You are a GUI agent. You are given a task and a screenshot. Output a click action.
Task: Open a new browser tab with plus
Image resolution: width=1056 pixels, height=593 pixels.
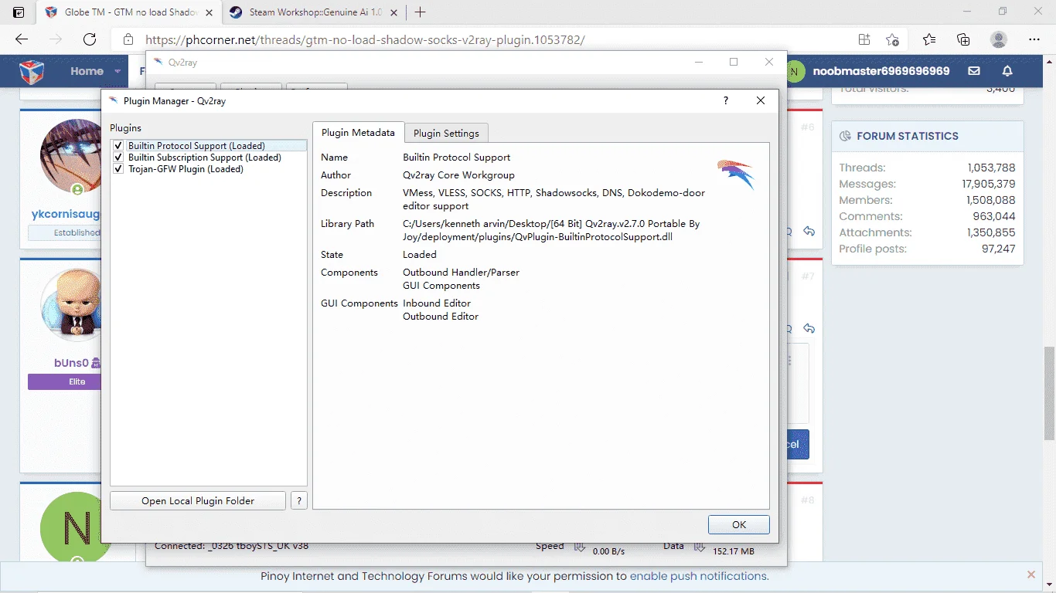(x=420, y=12)
